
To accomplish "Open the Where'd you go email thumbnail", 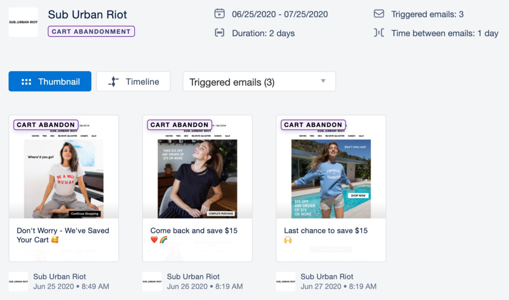I will click(64, 179).
